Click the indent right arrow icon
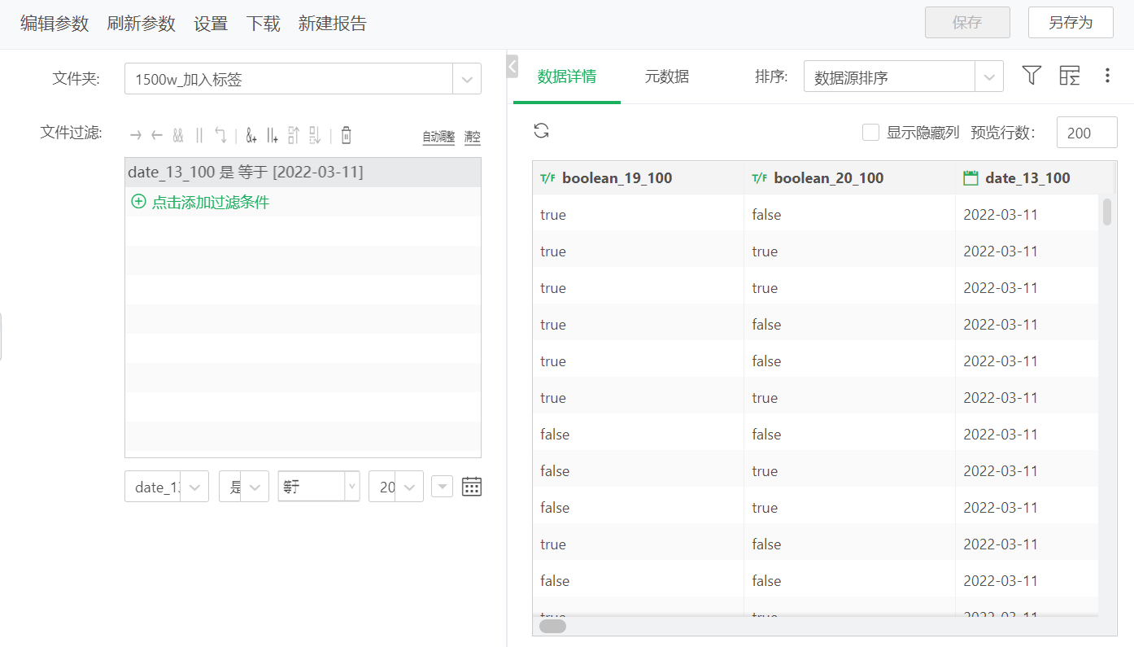The image size is (1134, 647). pos(136,135)
